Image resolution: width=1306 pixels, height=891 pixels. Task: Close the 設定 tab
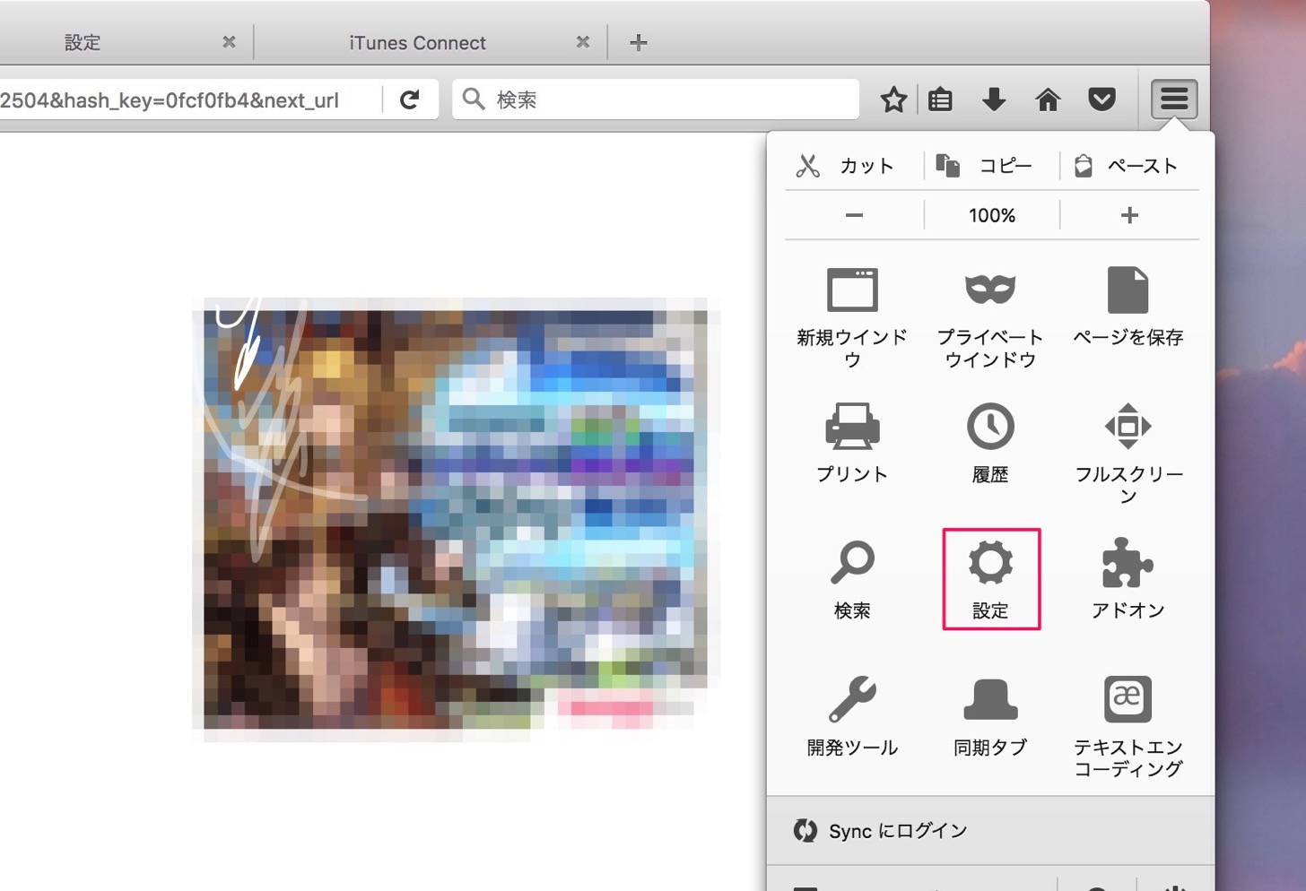click(229, 42)
